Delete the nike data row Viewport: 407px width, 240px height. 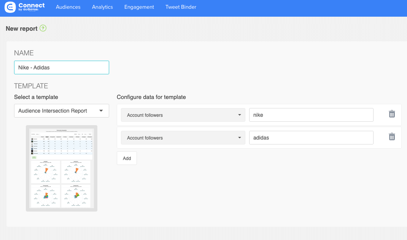point(392,114)
